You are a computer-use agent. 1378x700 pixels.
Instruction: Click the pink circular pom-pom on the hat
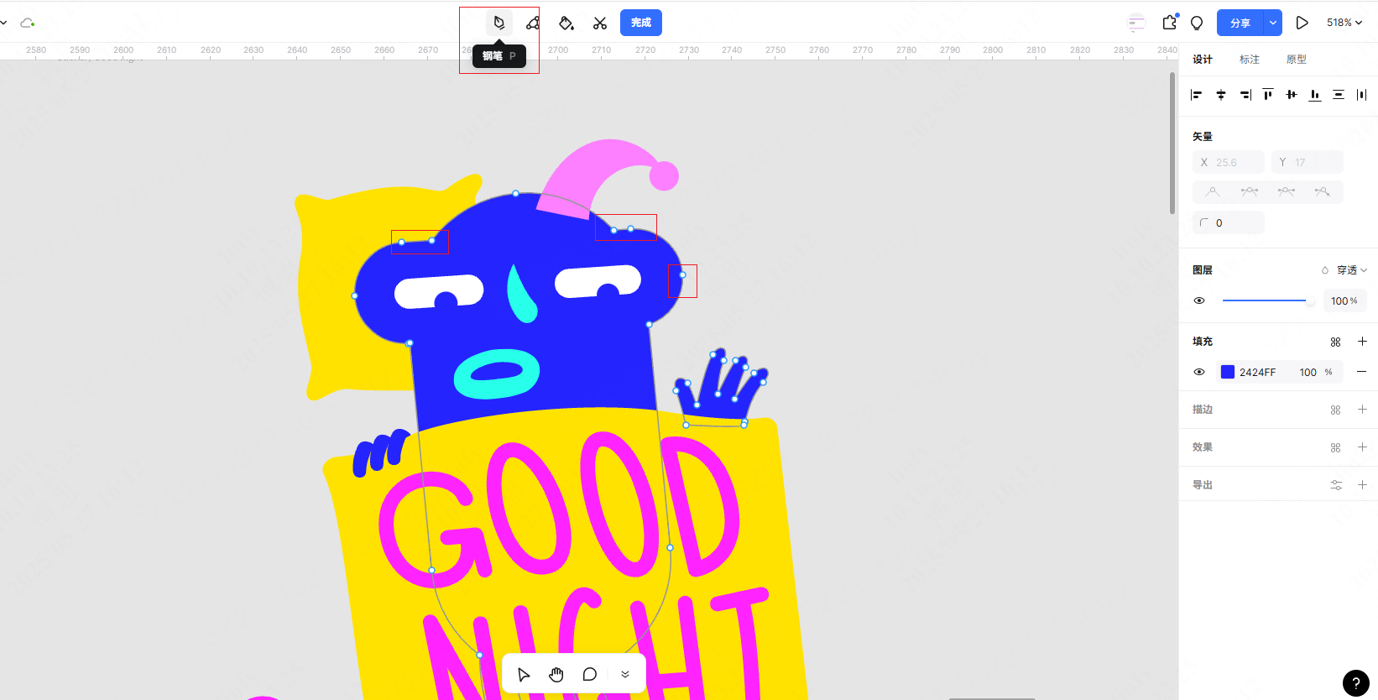(664, 175)
